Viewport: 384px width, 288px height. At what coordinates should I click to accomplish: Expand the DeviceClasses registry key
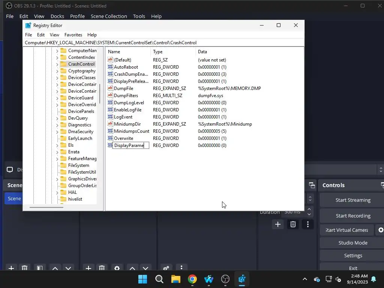57,78
